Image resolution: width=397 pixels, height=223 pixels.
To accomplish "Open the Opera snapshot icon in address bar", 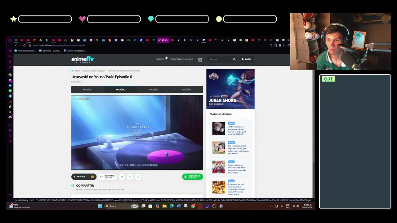I will pos(276,46).
